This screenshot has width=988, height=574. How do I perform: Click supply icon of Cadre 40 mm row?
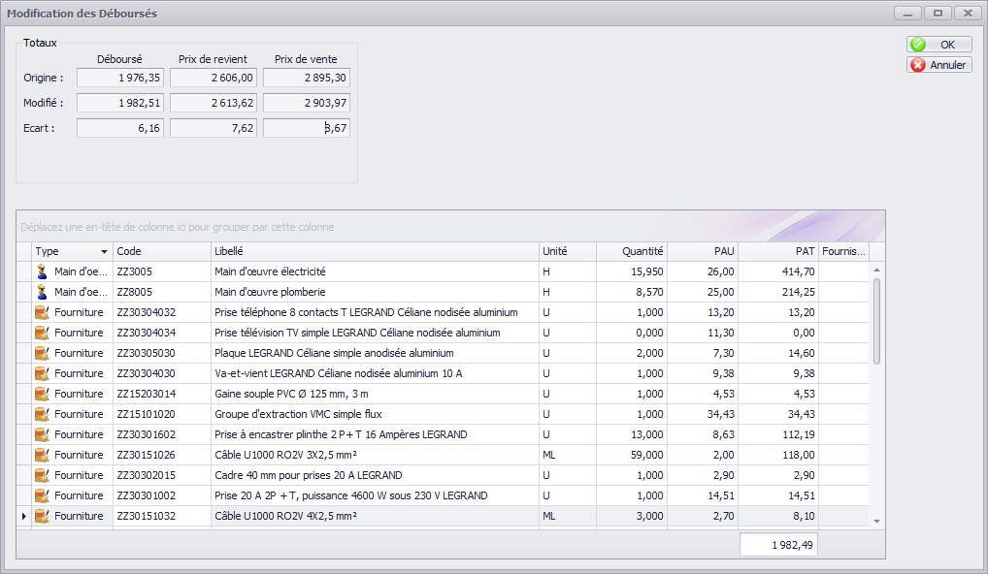pyautogui.click(x=42, y=475)
